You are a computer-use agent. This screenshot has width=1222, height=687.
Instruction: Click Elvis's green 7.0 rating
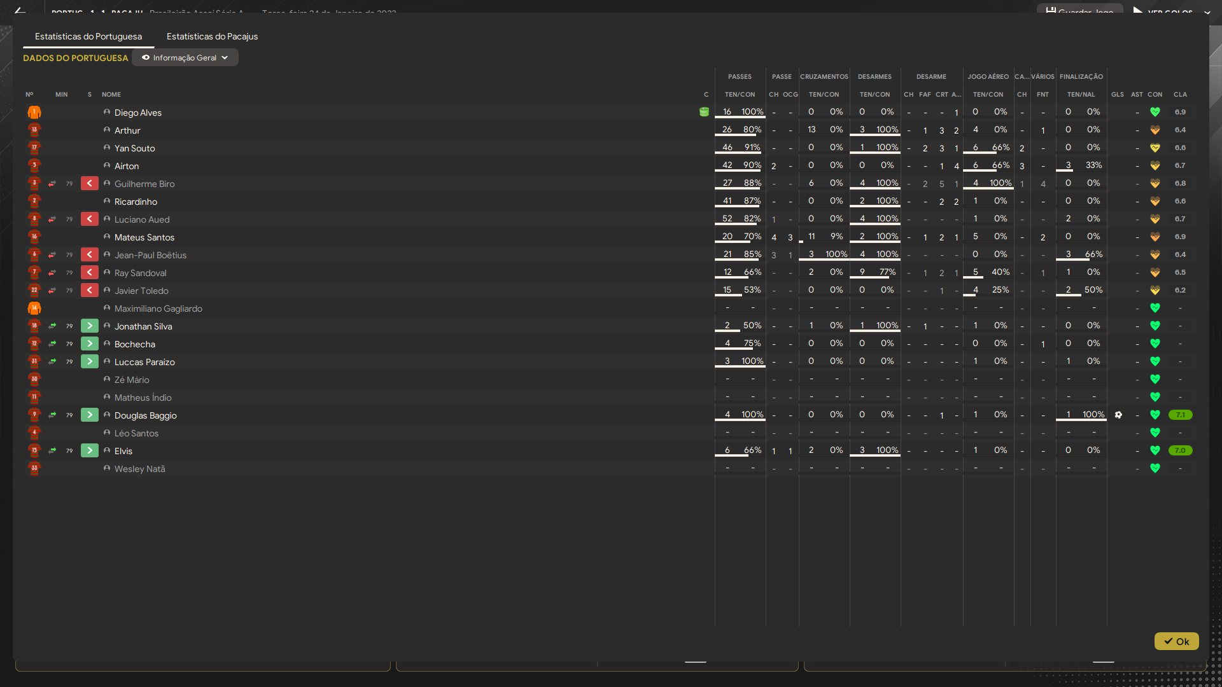pos(1180,450)
